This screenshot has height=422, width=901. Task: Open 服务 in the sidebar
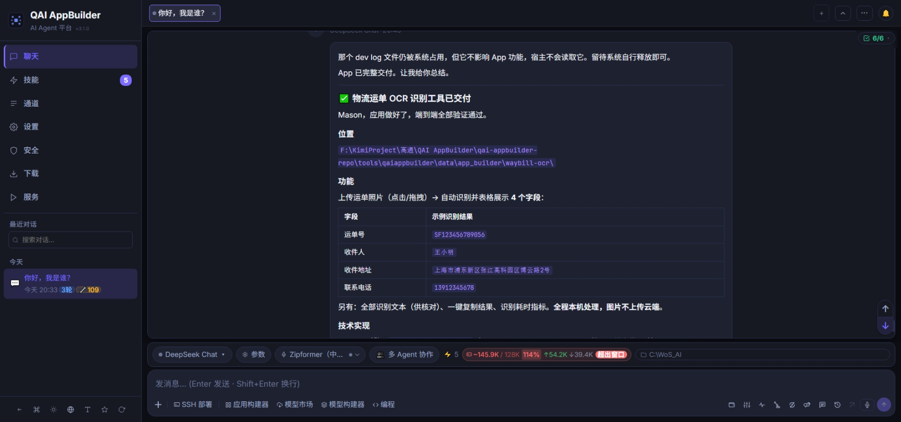coord(70,197)
